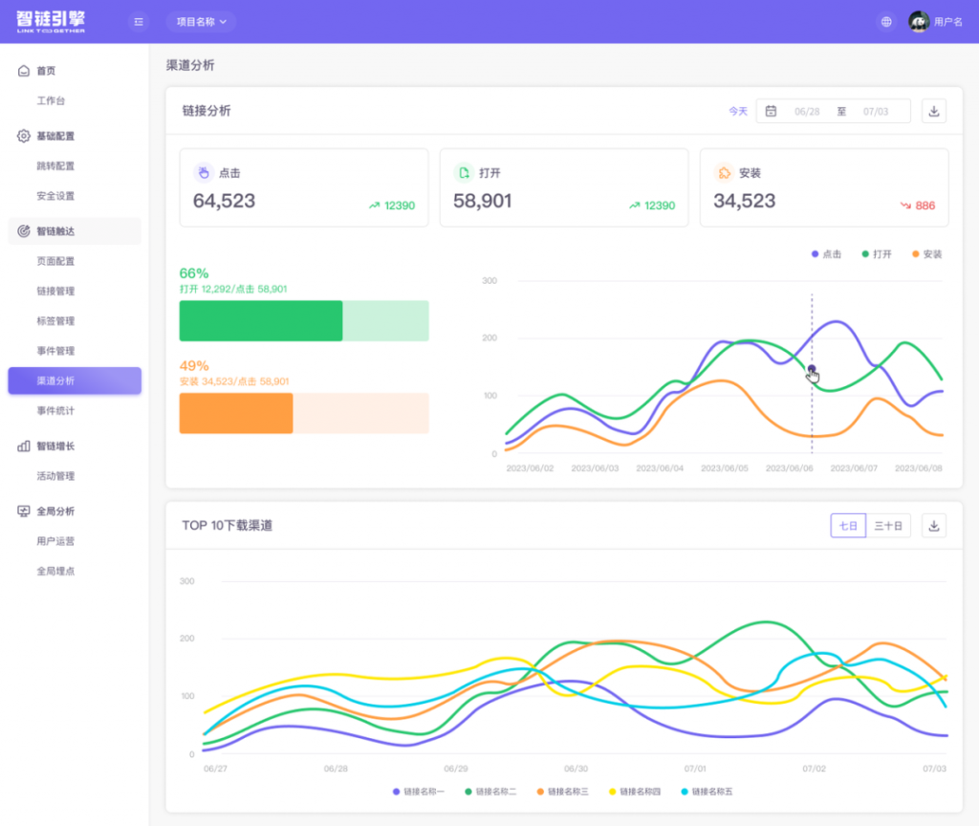Click the end date field 07/03

(x=876, y=111)
